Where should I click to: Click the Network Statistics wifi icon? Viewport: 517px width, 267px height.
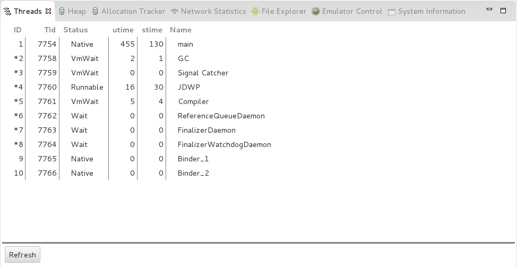[x=175, y=12]
